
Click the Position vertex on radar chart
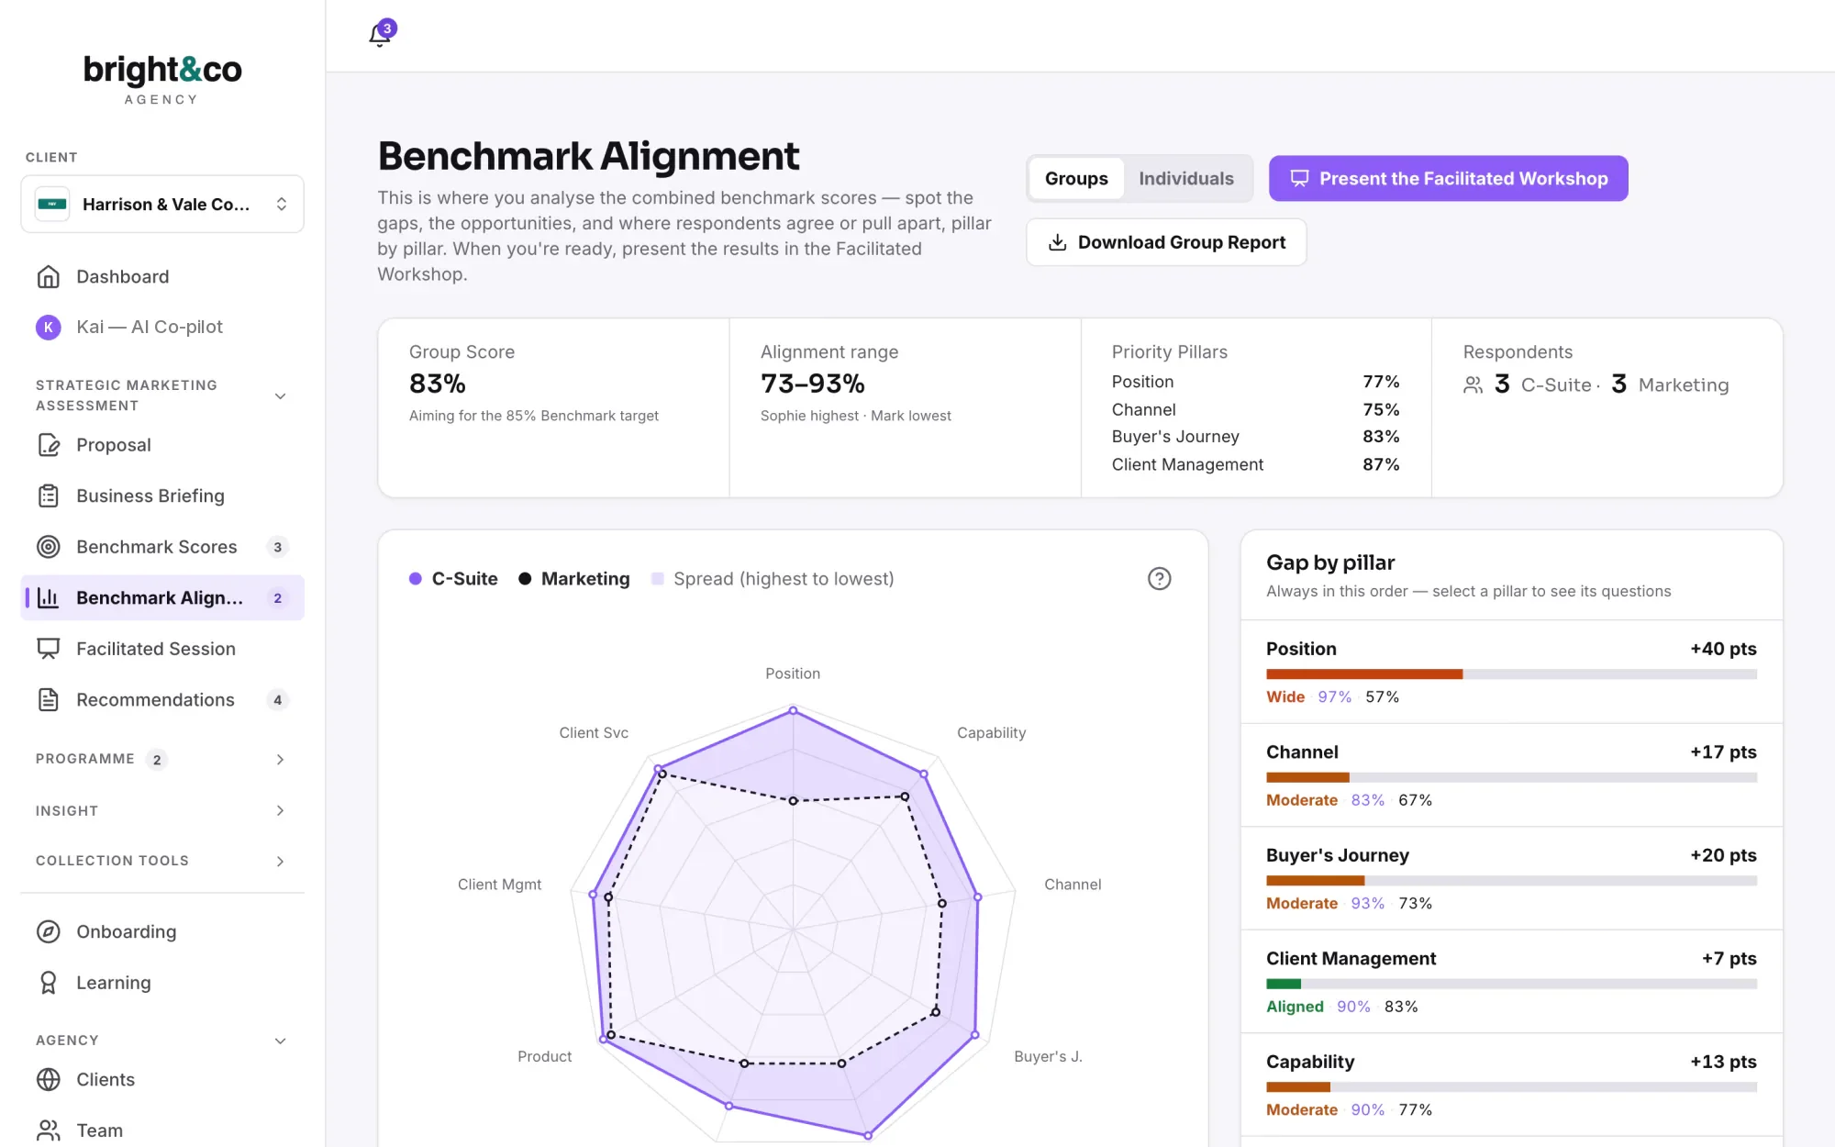pos(793,710)
